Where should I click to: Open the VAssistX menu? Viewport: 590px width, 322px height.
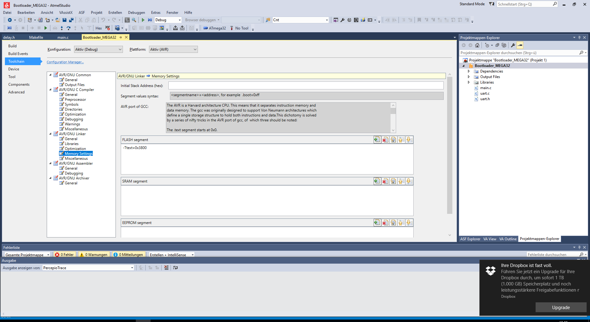(66, 13)
